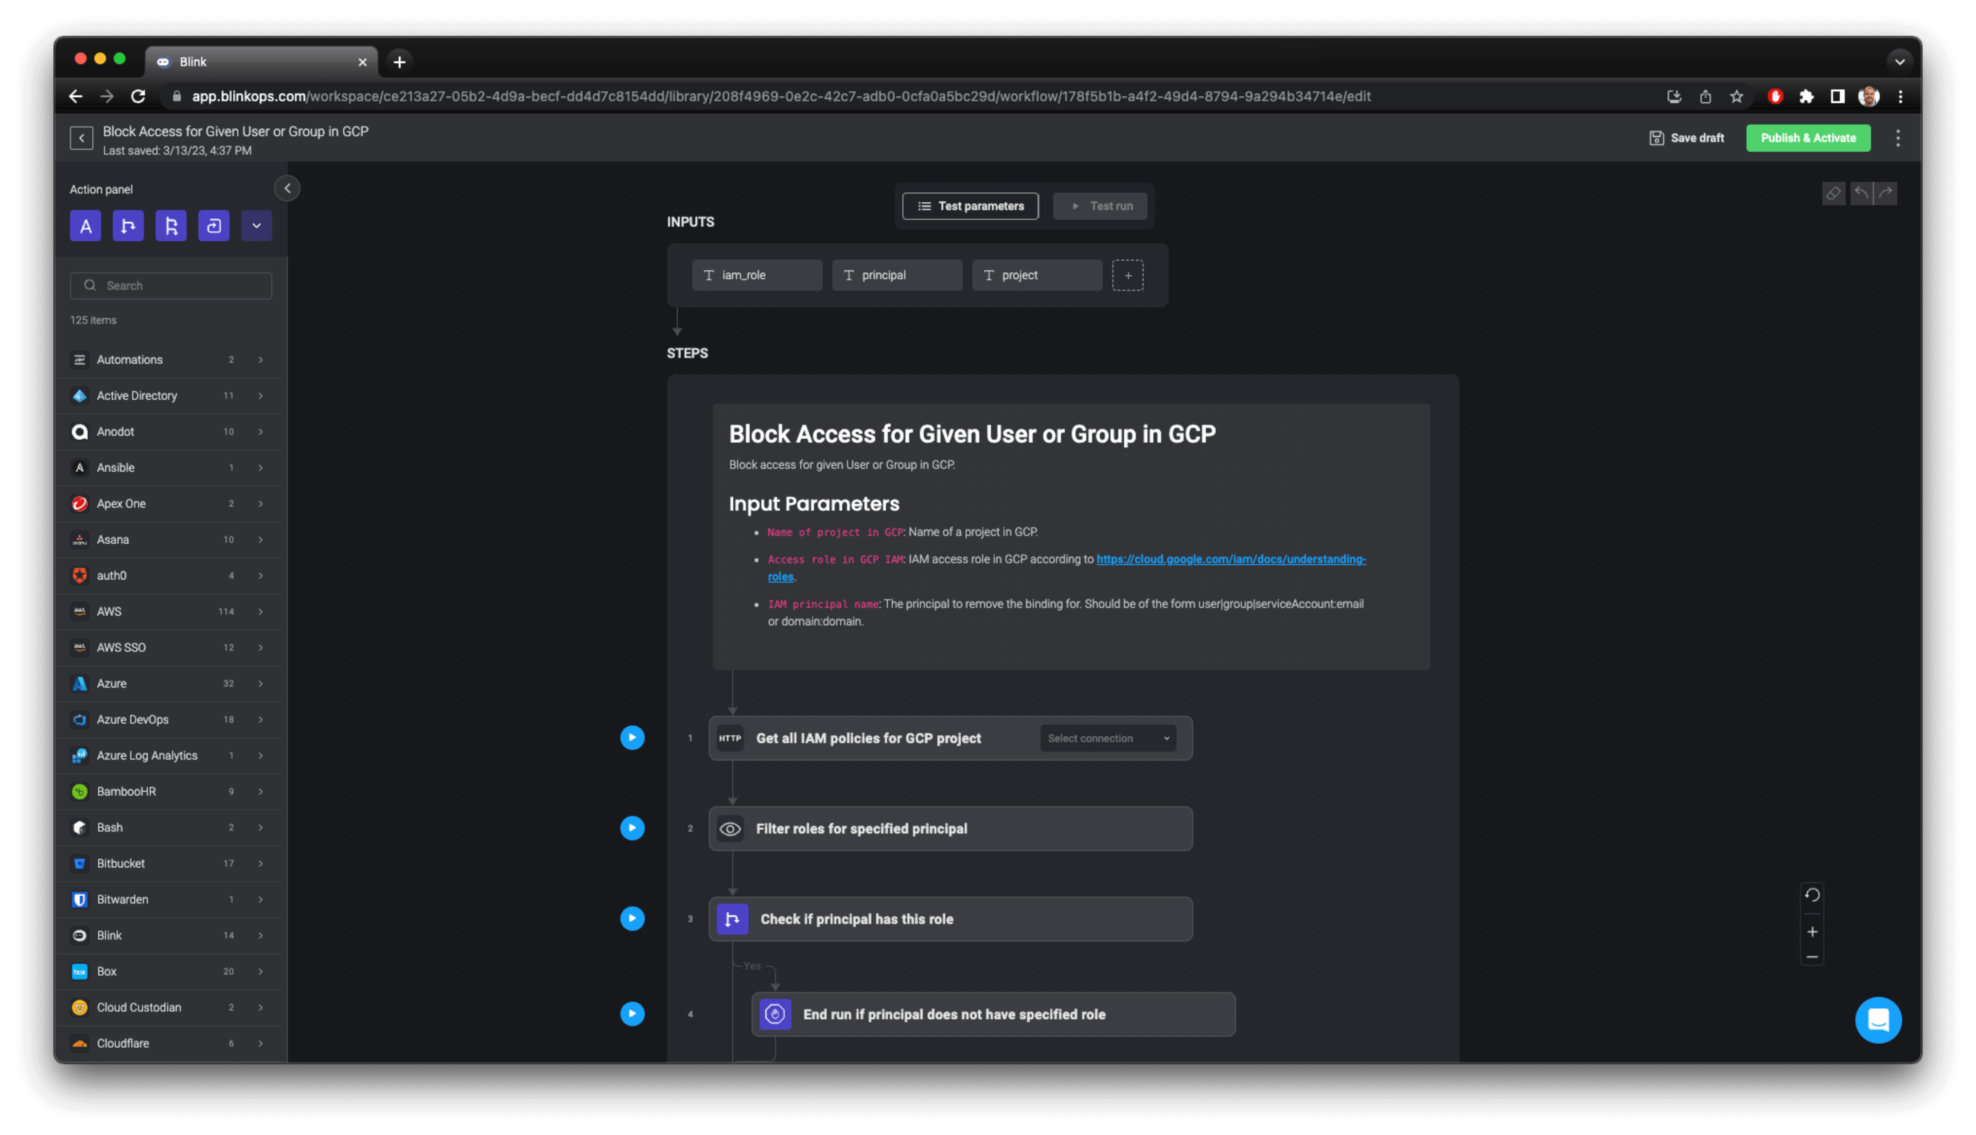1976x1135 pixels.
Task: Click the Publish & Activate button
Action: coord(1808,138)
